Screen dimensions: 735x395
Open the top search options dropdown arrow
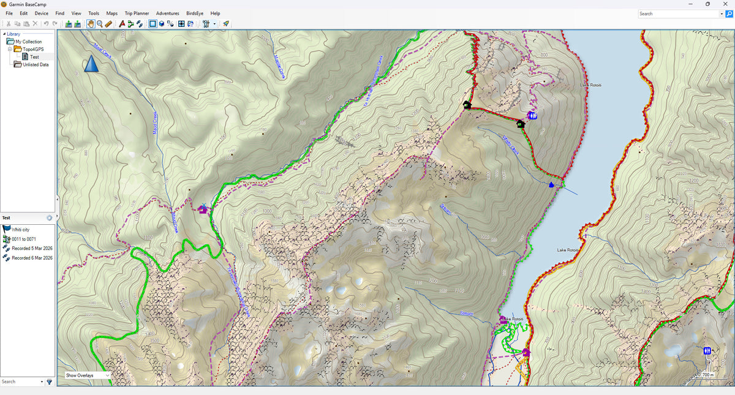click(721, 13)
